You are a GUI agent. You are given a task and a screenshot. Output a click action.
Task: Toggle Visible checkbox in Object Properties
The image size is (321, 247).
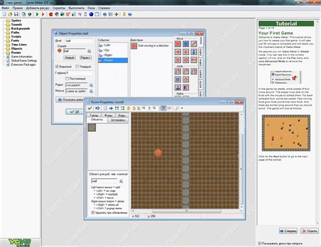[x=57, y=66]
